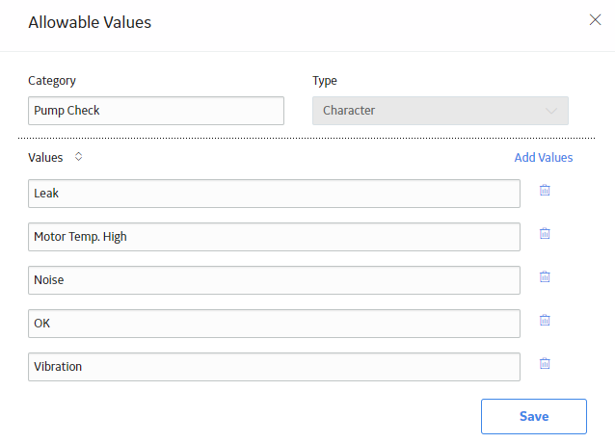Remove the Motor Temp. High value

point(545,234)
